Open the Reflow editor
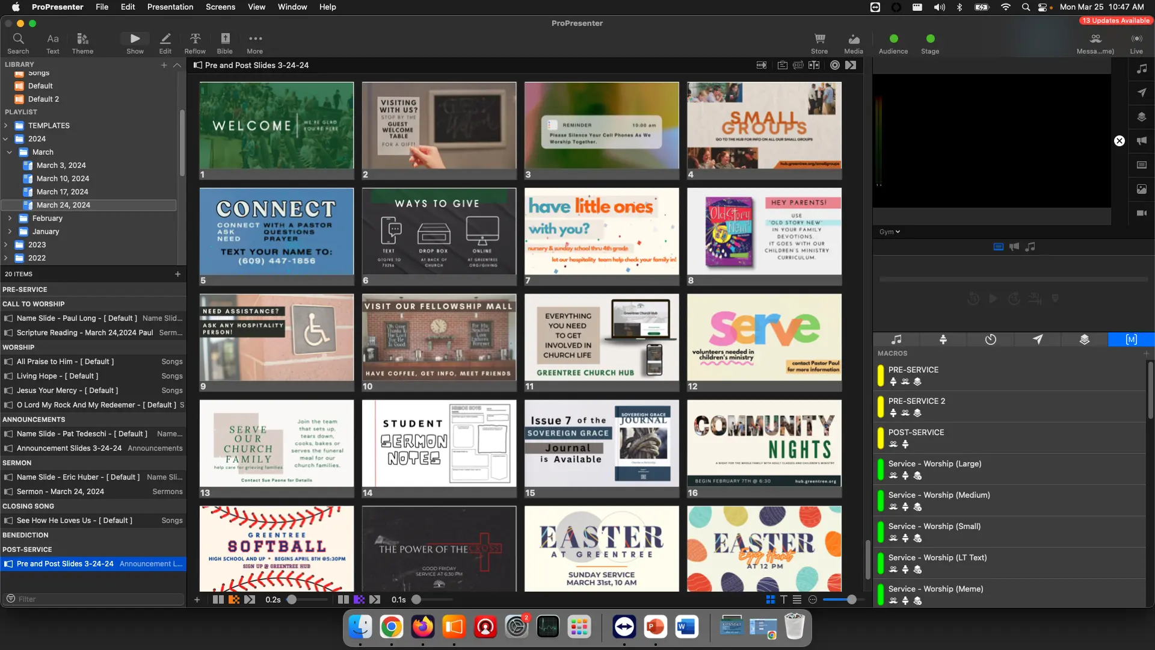The width and height of the screenshot is (1155, 650). pyautogui.click(x=194, y=42)
